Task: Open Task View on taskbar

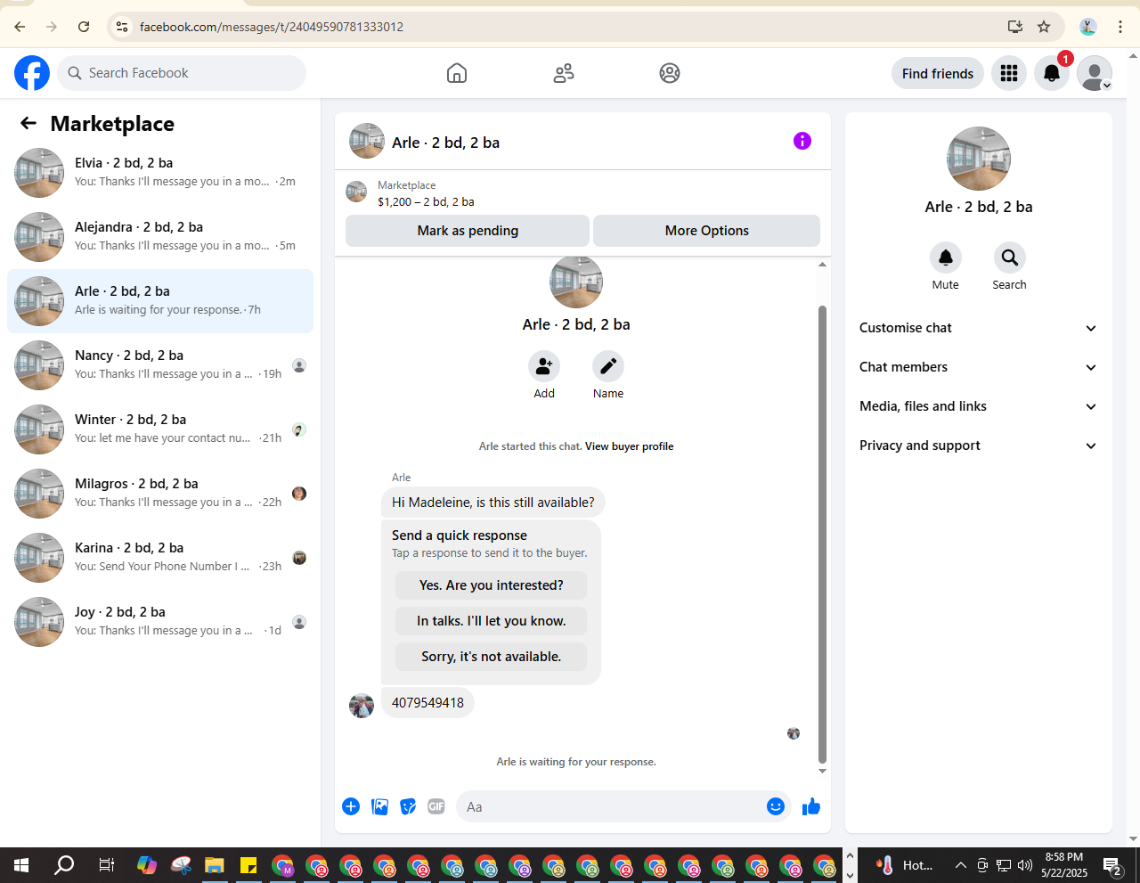Action: coord(106,865)
